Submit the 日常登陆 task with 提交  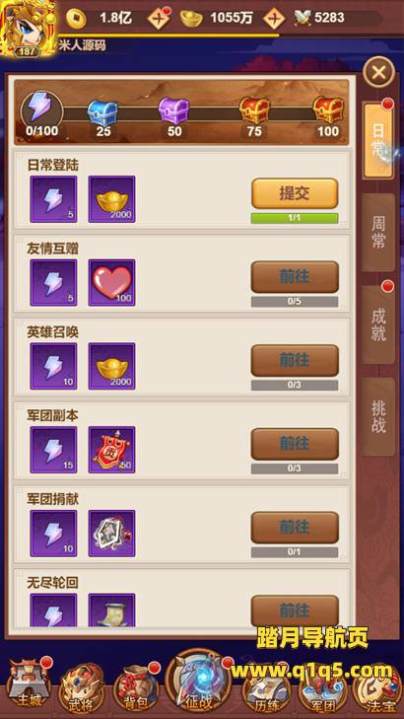(295, 193)
